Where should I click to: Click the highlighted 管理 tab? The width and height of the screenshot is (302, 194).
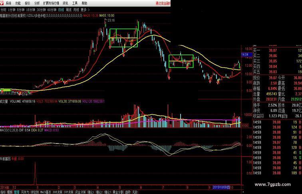(x=16, y=192)
